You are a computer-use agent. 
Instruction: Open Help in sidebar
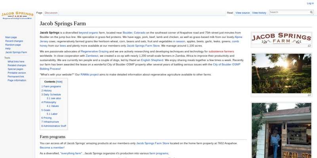pyautogui.click(x=8, y=49)
